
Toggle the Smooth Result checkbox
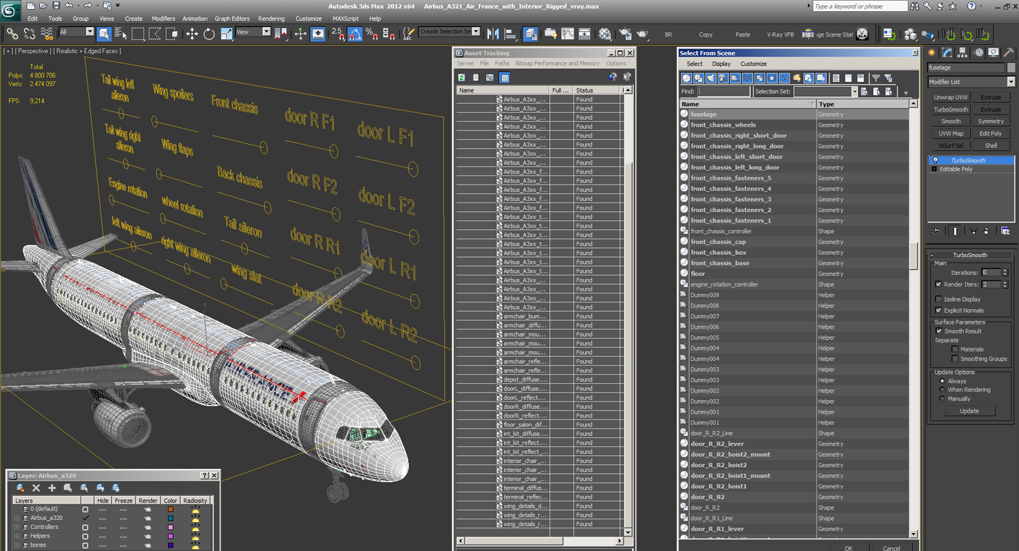tap(938, 331)
